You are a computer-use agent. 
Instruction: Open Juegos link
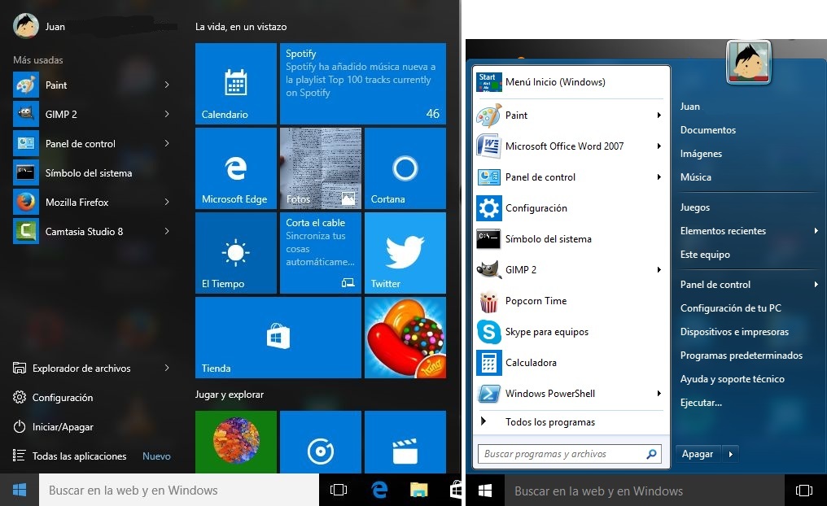pyautogui.click(x=694, y=207)
